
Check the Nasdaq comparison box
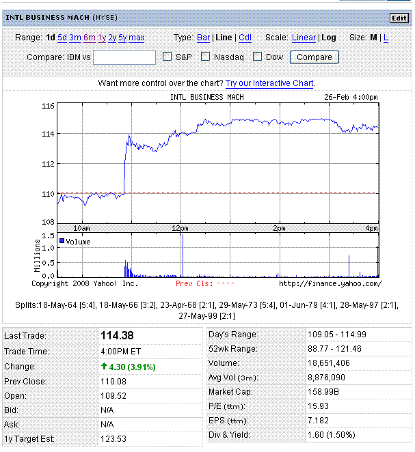pyautogui.click(x=205, y=57)
